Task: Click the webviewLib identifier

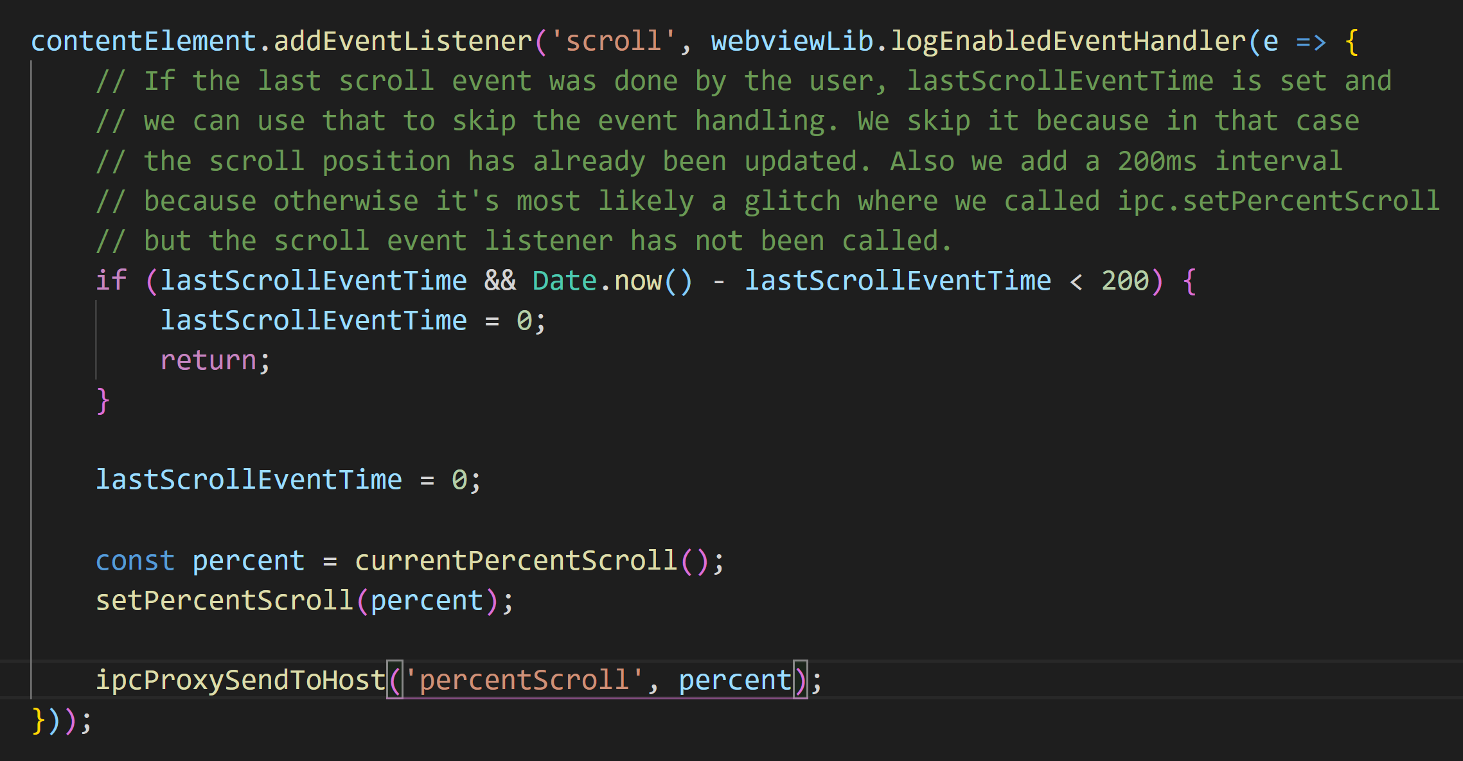Action: tap(792, 41)
